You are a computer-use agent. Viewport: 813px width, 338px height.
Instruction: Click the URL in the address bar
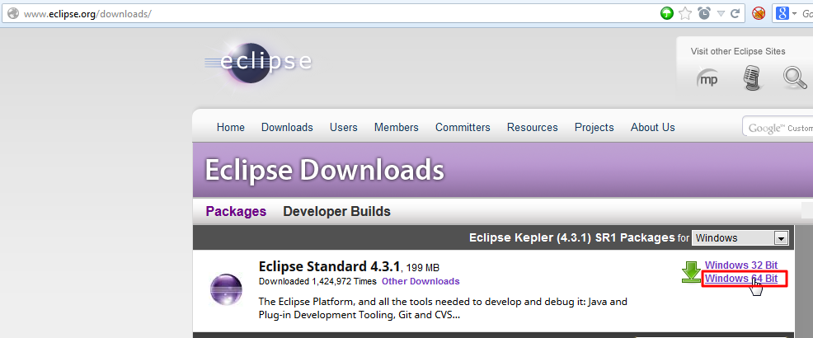pos(87,14)
